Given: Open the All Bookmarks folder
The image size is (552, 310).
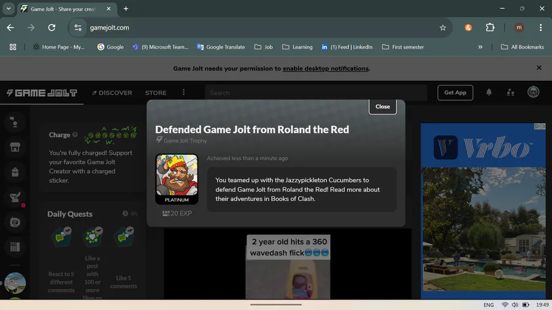Looking at the screenshot, I should coord(523,47).
